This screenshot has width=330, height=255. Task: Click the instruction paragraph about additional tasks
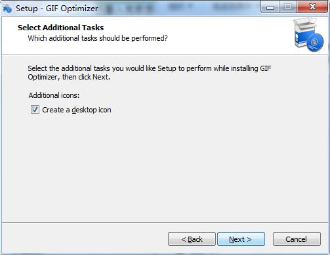point(150,72)
